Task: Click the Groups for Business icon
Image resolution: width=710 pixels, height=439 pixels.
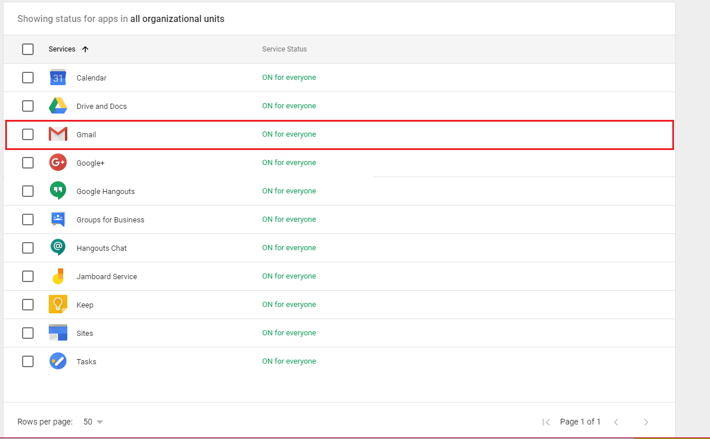Action: (58, 219)
